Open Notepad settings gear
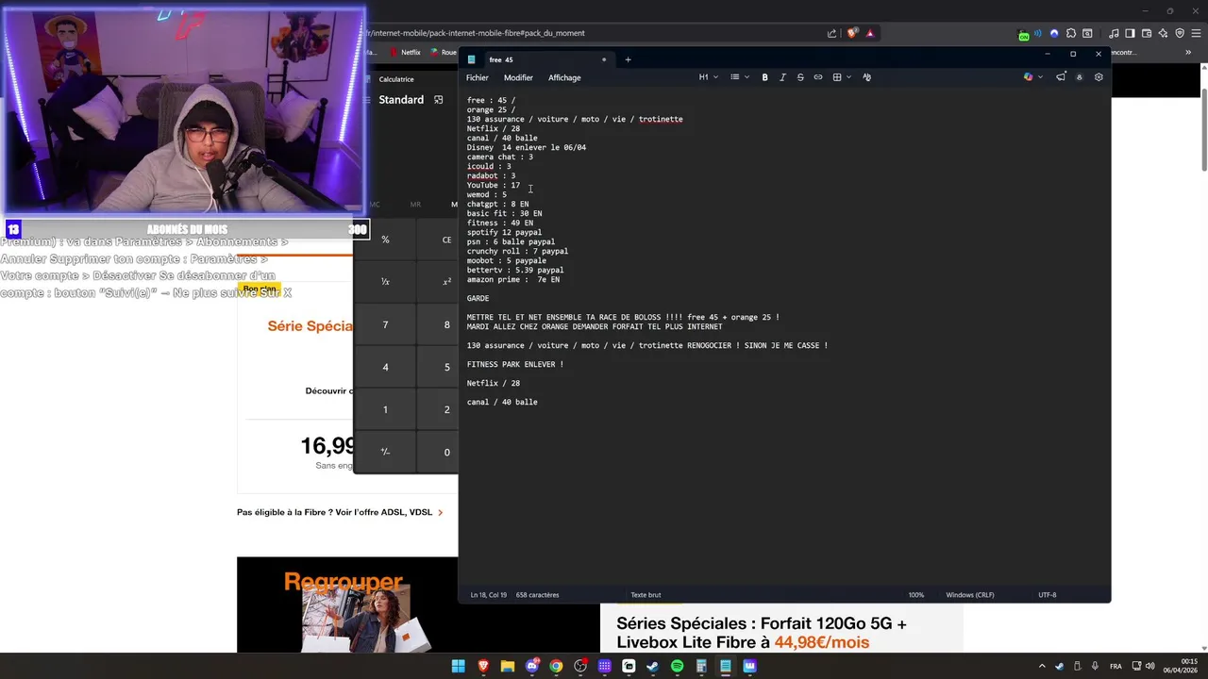This screenshot has height=679, width=1208. (1099, 77)
